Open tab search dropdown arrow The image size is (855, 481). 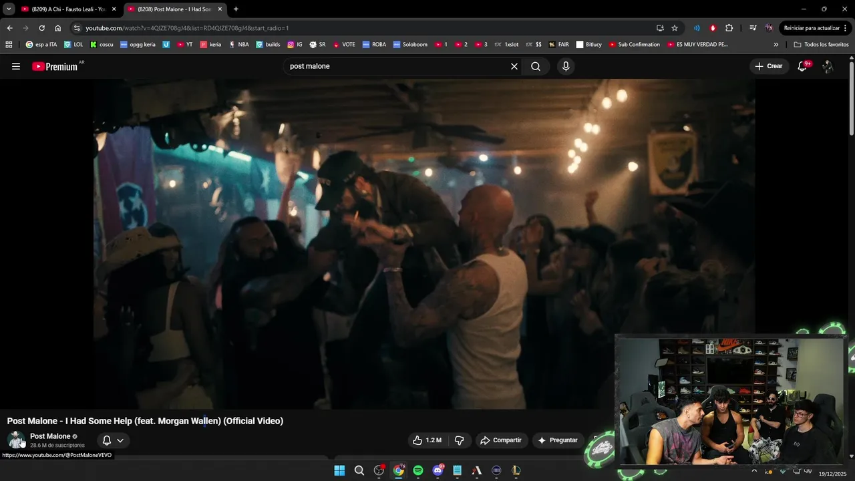tap(9, 9)
